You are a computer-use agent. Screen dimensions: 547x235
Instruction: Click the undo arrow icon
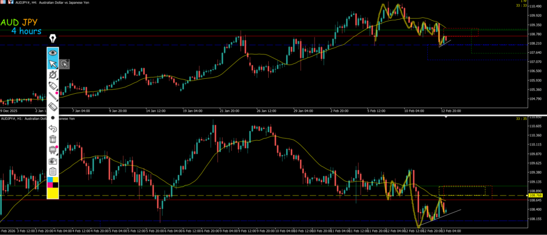53,128
